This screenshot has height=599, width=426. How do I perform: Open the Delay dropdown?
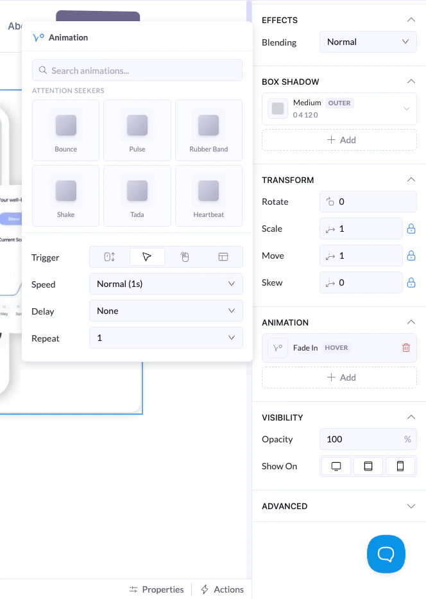pyautogui.click(x=166, y=311)
